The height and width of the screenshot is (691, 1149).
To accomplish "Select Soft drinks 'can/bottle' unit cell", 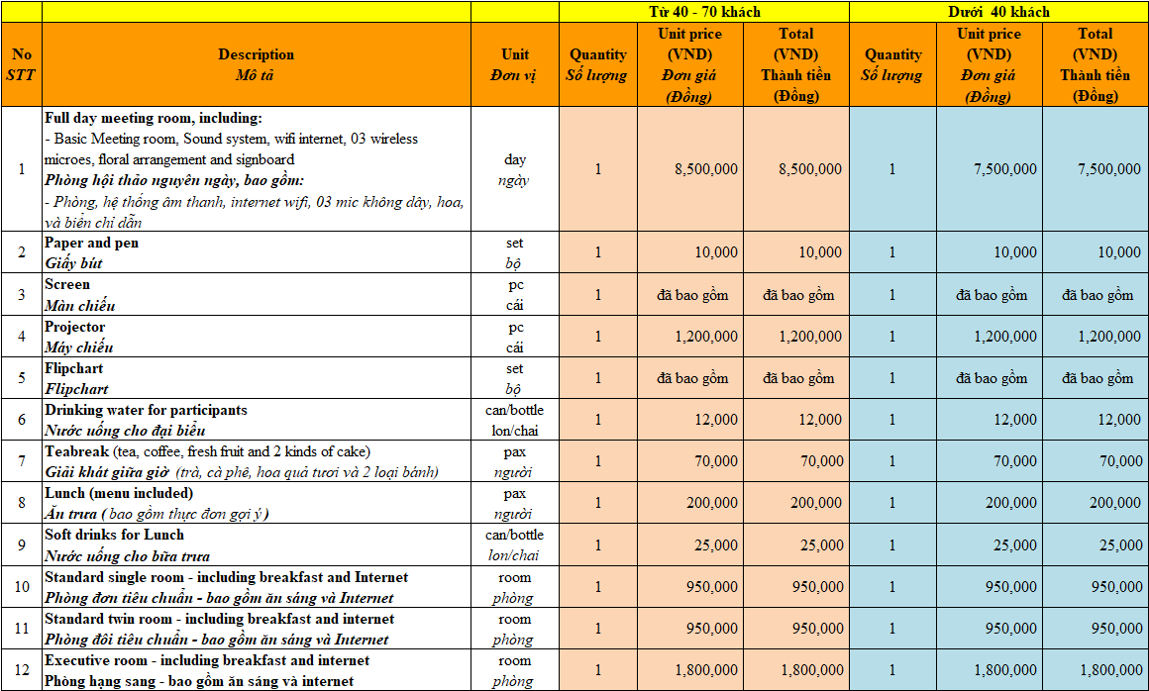I will pos(515,544).
